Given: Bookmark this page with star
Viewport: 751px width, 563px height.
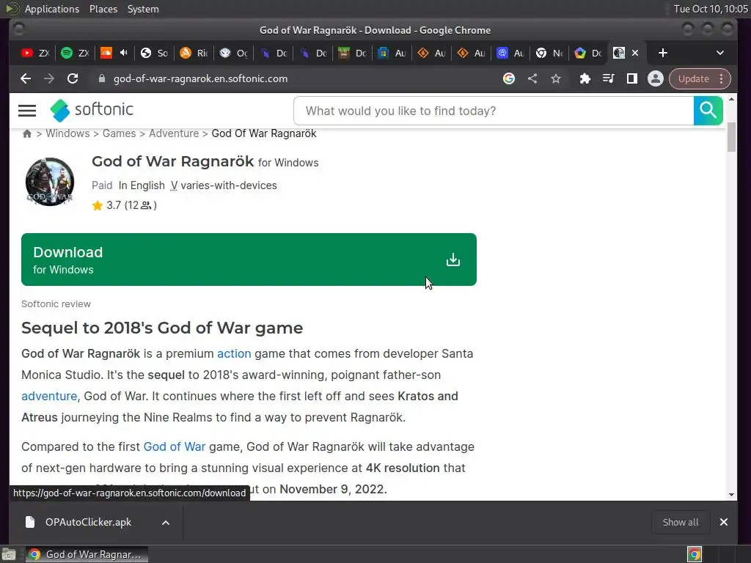Looking at the screenshot, I should click(x=556, y=79).
